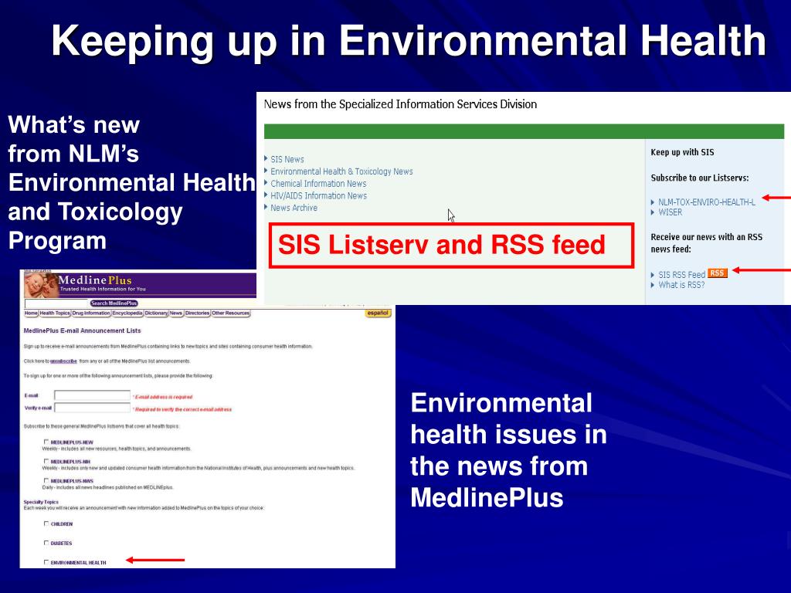791x593 pixels.
Task: Check the MEDLINEPLUS-NWS listserv checkbox
Action: tap(46, 480)
